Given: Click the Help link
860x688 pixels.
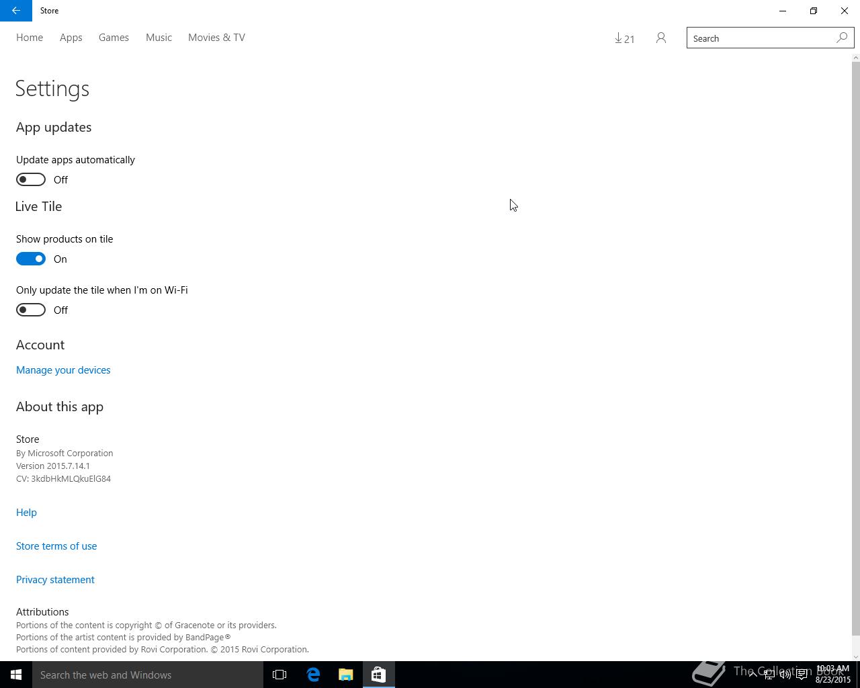Looking at the screenshot, I should coord(26,513).
